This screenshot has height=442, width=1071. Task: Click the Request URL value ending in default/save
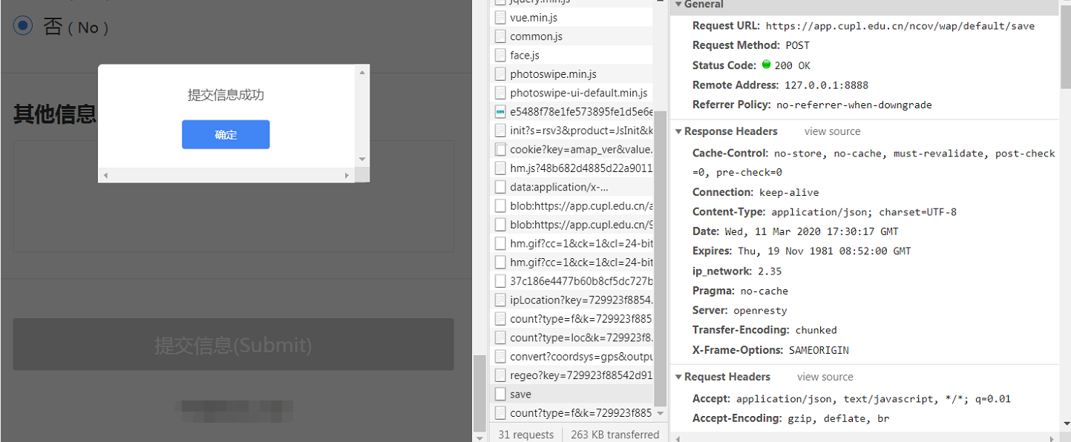900,26
